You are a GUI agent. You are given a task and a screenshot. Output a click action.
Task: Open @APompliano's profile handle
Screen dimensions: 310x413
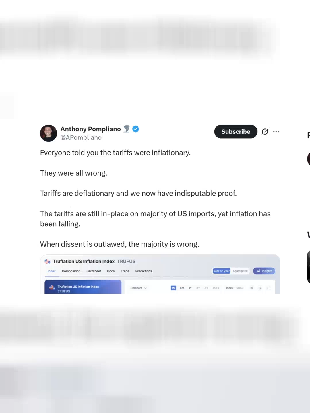coord(81,137)
